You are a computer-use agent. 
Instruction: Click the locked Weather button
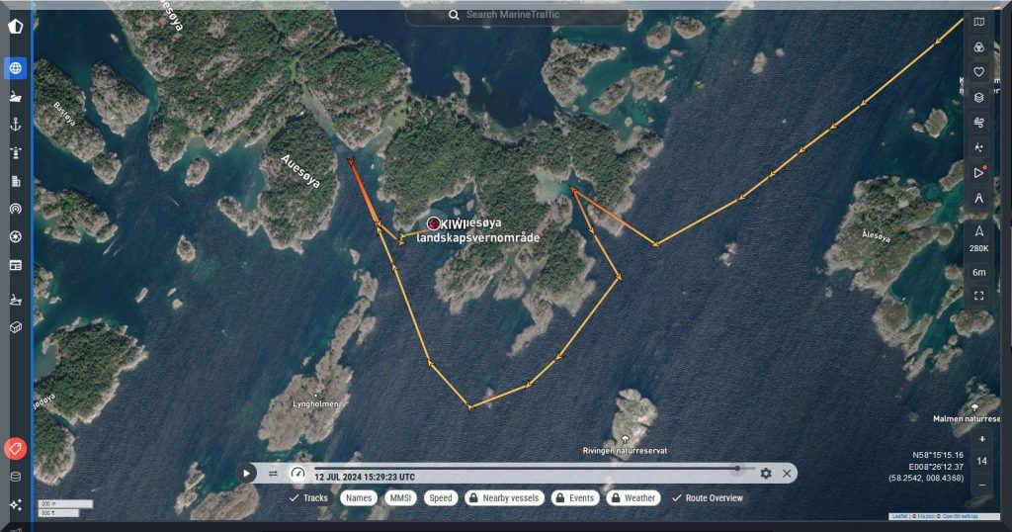point(632,498)
